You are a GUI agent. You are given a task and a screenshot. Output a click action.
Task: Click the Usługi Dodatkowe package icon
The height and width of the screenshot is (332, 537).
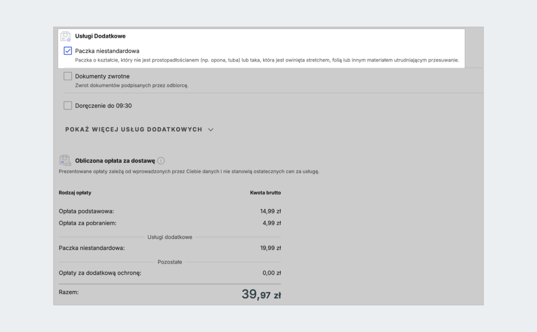[65, 36]
